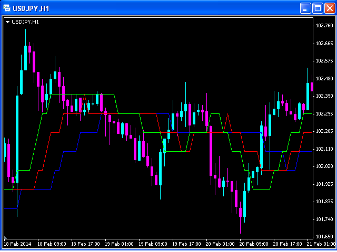The image size is (337, 252).
Task: Maximize the USDJPY chart window
Action: click(x=318, y=8)
